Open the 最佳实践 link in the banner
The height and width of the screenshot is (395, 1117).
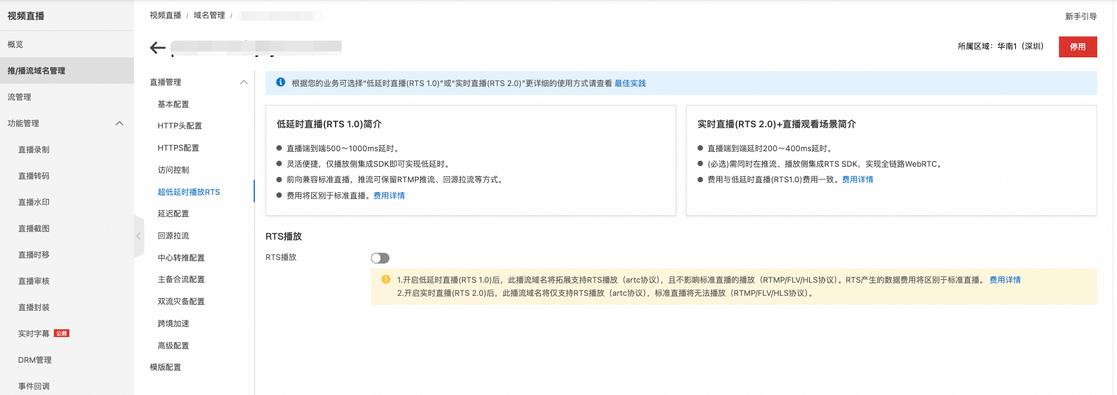pos(630,83)
